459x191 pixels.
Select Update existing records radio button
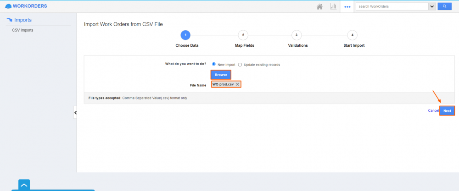point(240,65)
